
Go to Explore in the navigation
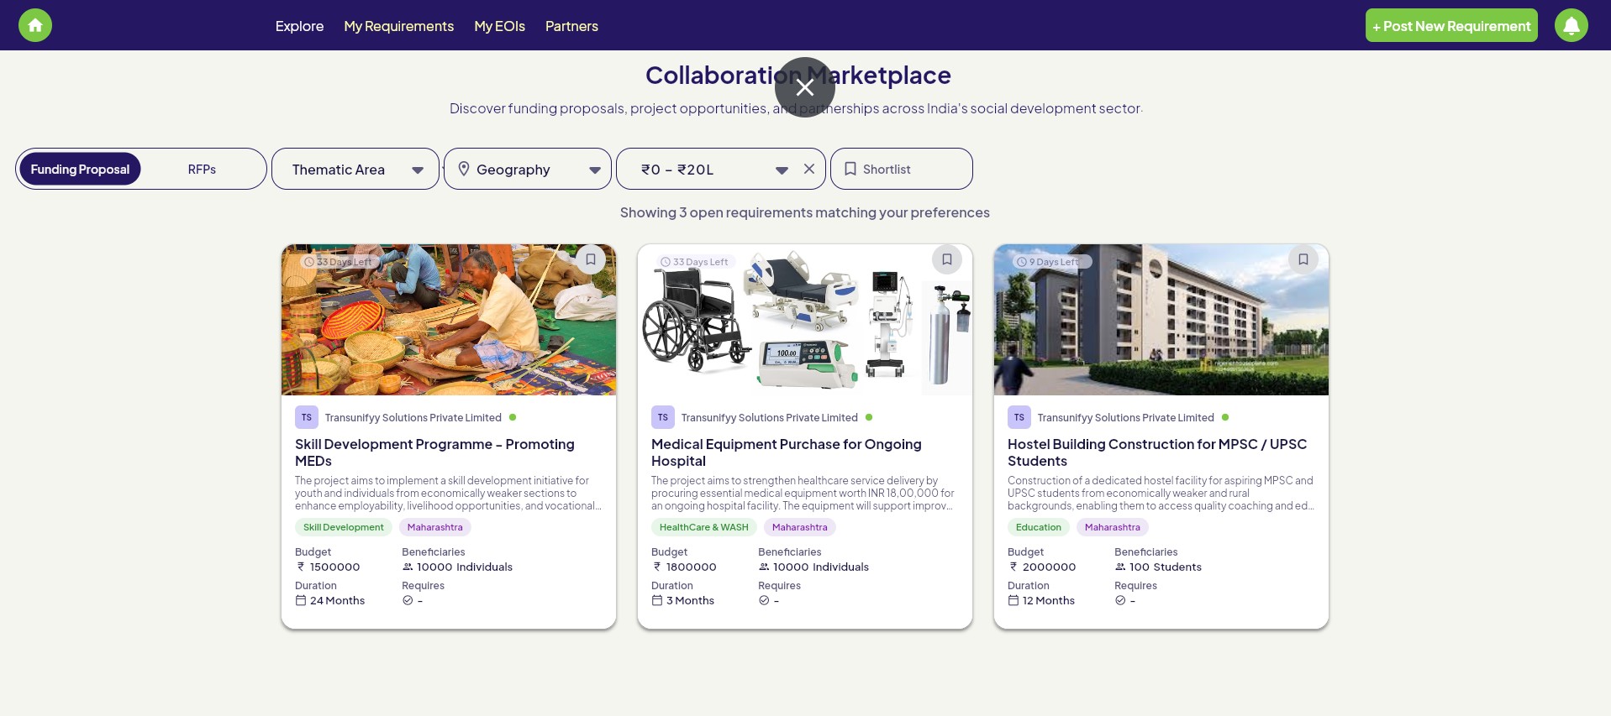[299, 26]
